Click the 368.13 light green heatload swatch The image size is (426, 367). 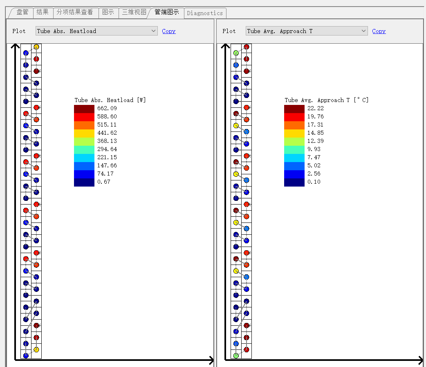tap(84, 141)
